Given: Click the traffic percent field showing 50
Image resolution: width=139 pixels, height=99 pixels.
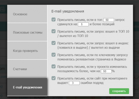Looking at the screenshot, I should pyautogui.click(x=106, y=71).
